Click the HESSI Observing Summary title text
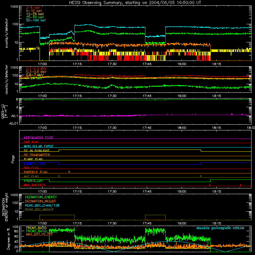This screenshot has height=255, width=255. (135, 3)
